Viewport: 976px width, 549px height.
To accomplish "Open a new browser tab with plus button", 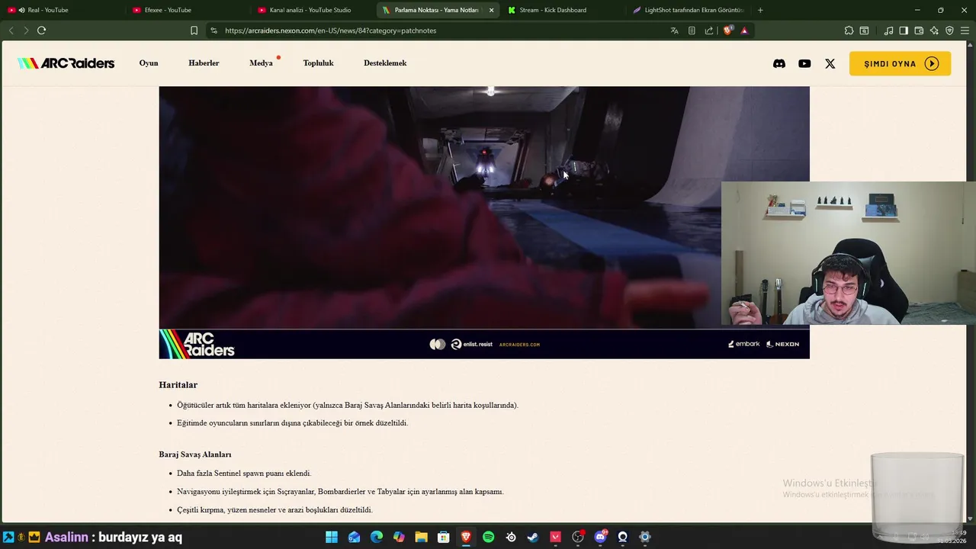I will (760, 10).
